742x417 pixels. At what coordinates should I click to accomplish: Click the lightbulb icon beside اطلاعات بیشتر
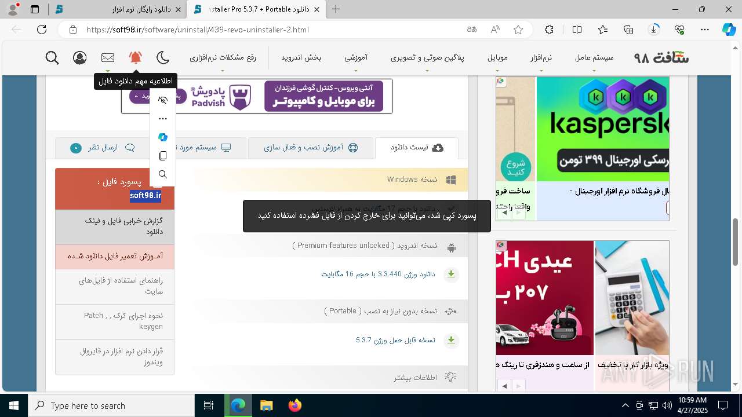(x=450, y=377)
